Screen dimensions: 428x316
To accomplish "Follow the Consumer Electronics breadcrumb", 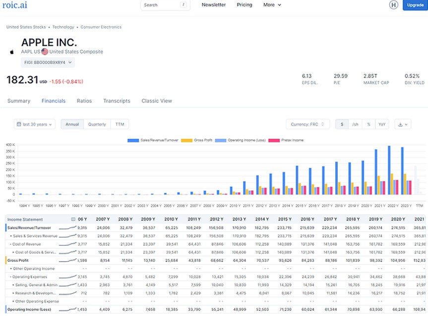I will (101, 27).
